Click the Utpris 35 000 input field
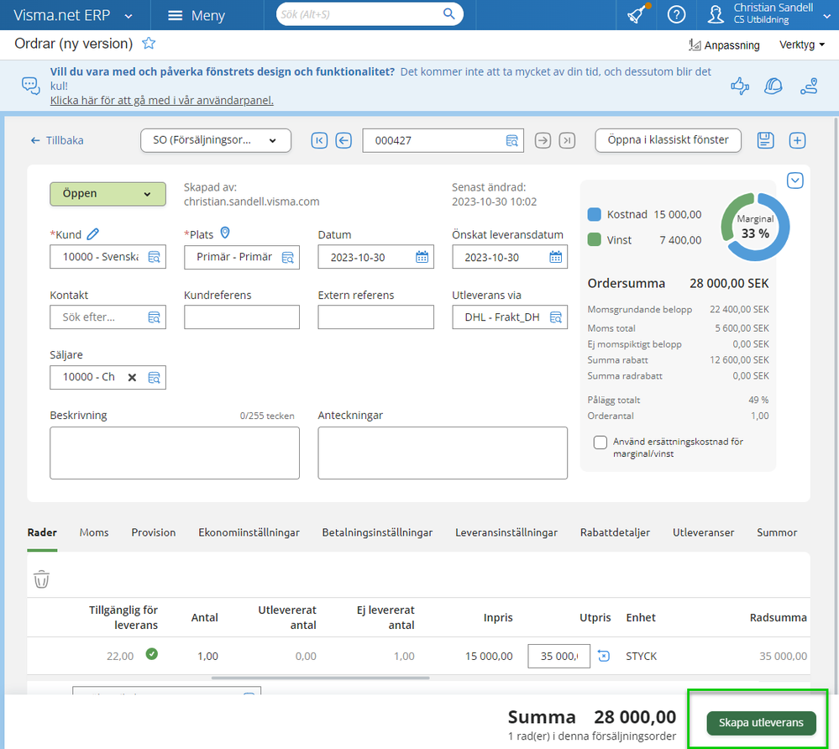 click(558, 656)
